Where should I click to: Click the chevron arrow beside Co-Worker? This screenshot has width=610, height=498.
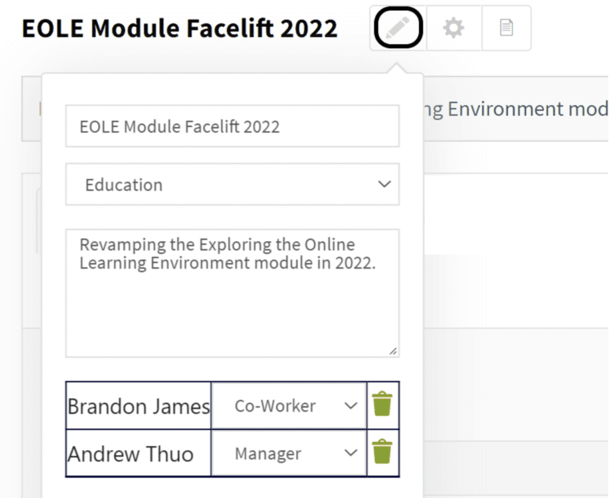351,406
